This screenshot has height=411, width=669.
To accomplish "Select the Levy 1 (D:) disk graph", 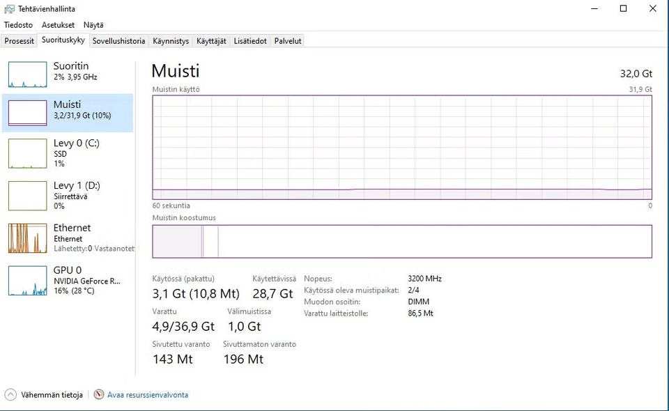I will click(27, 196).
